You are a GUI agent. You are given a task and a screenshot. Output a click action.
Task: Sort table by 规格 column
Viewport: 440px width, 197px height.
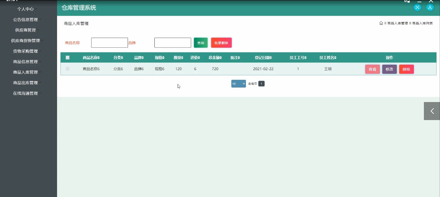click(160, 58)
